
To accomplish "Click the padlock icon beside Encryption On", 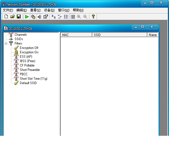I will point(16,52).
